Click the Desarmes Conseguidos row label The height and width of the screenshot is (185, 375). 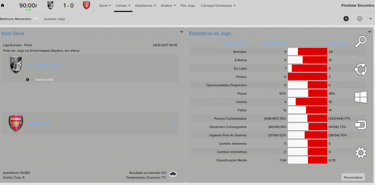tap(228, 127)
